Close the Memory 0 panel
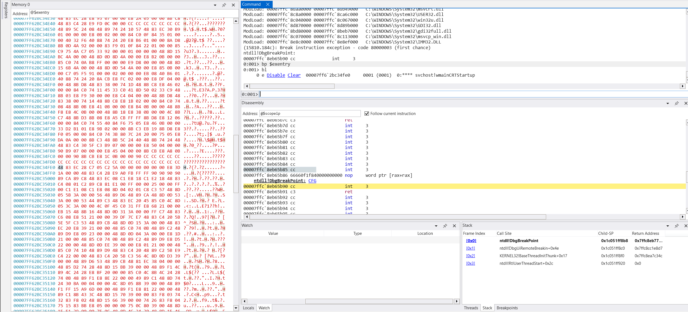The image size is (688, 312). 233,5
